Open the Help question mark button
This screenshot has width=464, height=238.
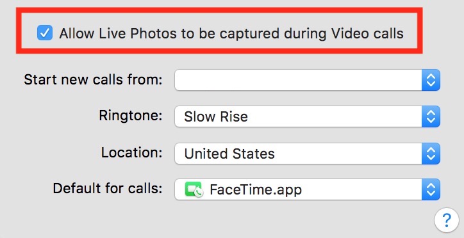tap(447, 219)
